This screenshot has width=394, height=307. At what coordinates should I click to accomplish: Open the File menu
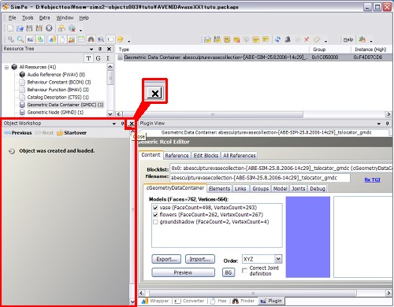click(x=12, y=18)
